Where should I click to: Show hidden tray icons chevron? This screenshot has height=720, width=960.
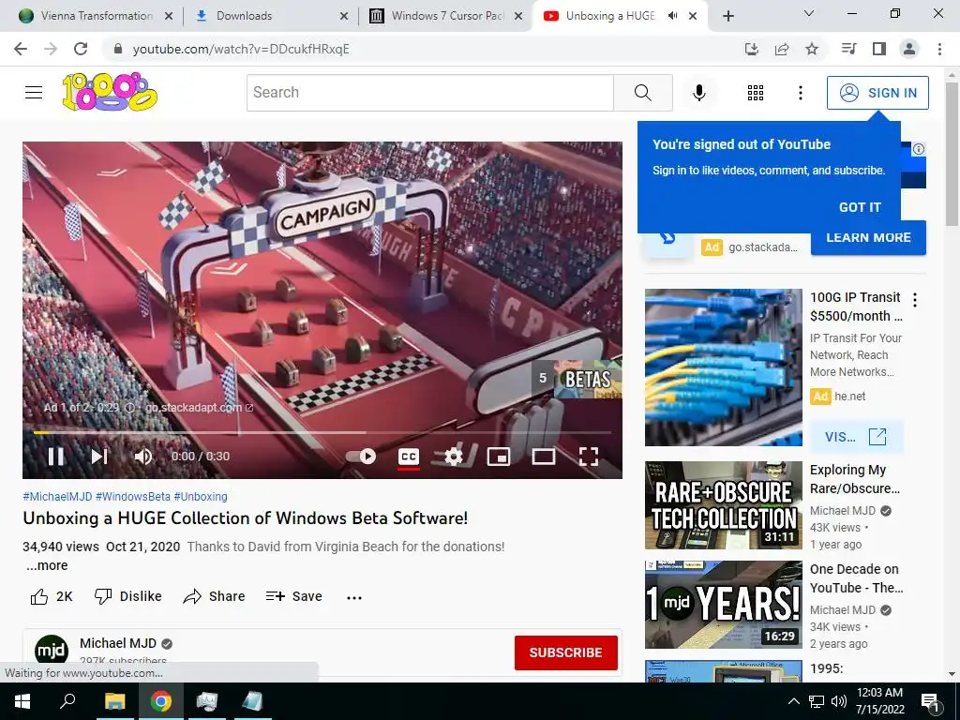(x=793, y=701)
